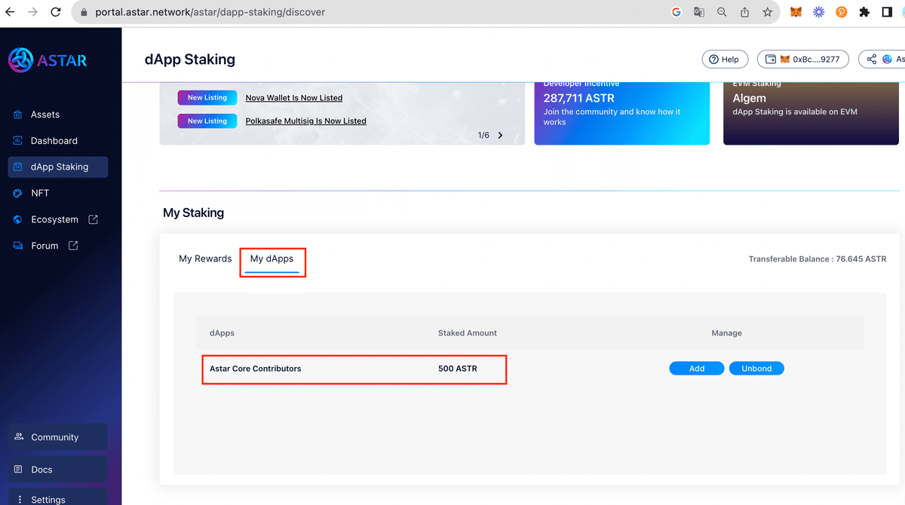
Task: Select the My dApps tab
Action: tap(271, 259)
